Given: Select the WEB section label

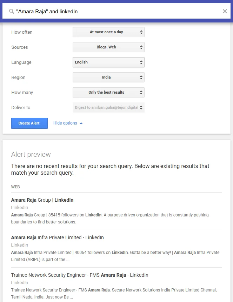Looking at the screenshot, I should (x=15, y=187).
